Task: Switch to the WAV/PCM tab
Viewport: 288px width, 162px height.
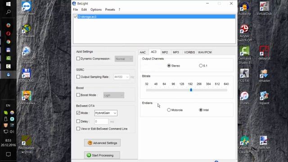Action: 205,52
